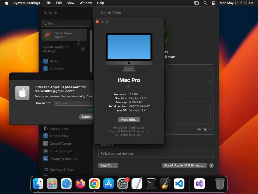This screenshot has width=258, height=194.
Task: Open the Apple menu
Action: tap(7, 3)
